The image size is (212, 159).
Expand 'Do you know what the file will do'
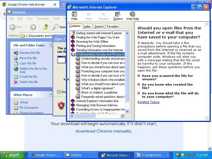(x=139, y=93)
